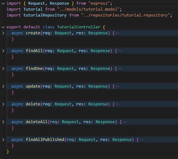Place cursor on the deleteAll method name

pos(36,122)
